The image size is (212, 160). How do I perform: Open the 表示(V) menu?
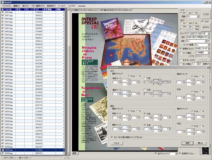26,6
